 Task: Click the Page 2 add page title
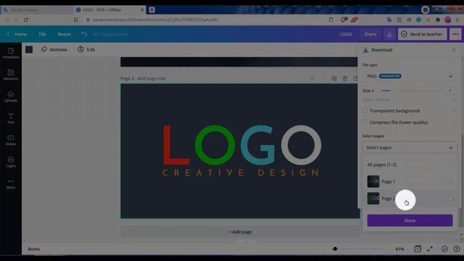143,78
